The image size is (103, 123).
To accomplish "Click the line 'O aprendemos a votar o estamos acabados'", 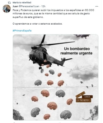I will (38, 24).
